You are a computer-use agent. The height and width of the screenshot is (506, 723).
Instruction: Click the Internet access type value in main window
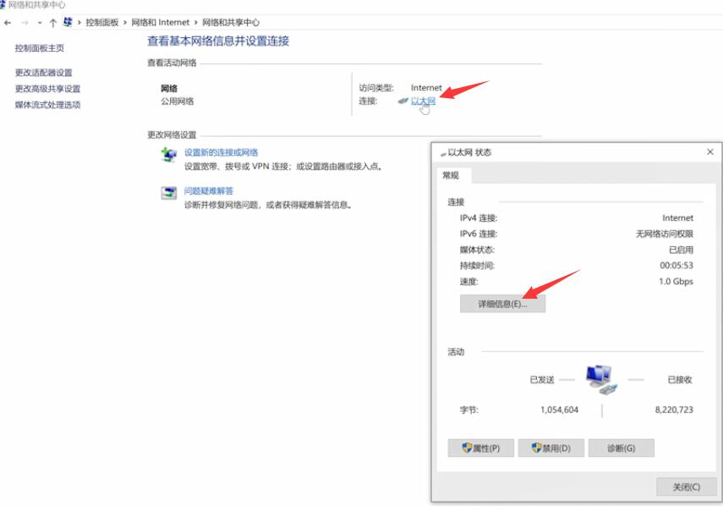(426, 88)
